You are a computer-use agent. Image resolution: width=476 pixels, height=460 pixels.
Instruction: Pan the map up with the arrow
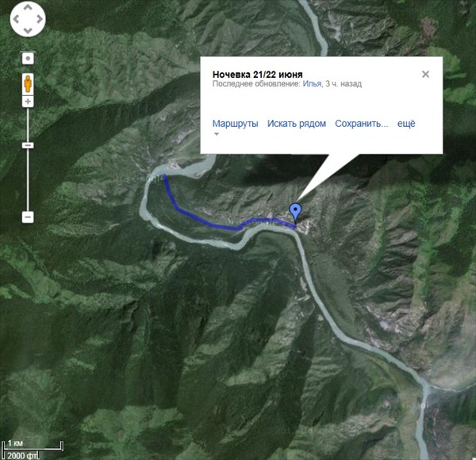tap(28, 8)
